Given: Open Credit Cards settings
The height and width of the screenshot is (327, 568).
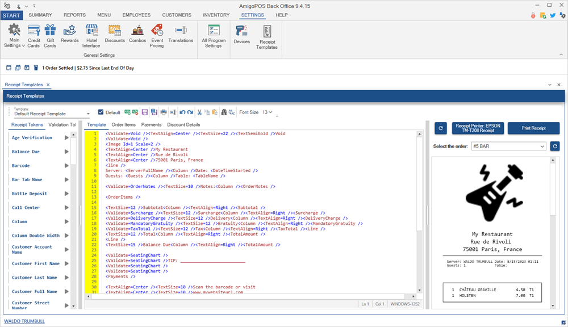Looking at the screenshot, I should point(34,36).
